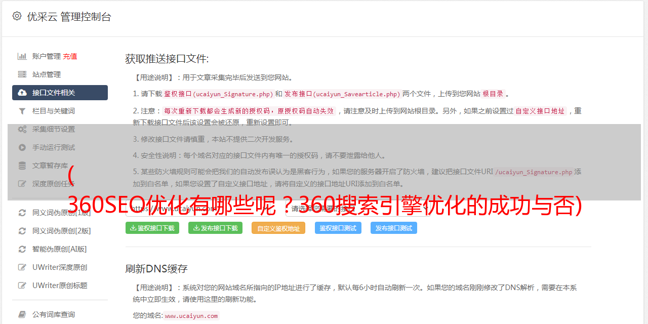Click the gears icon for 采集细节设置

22,129
